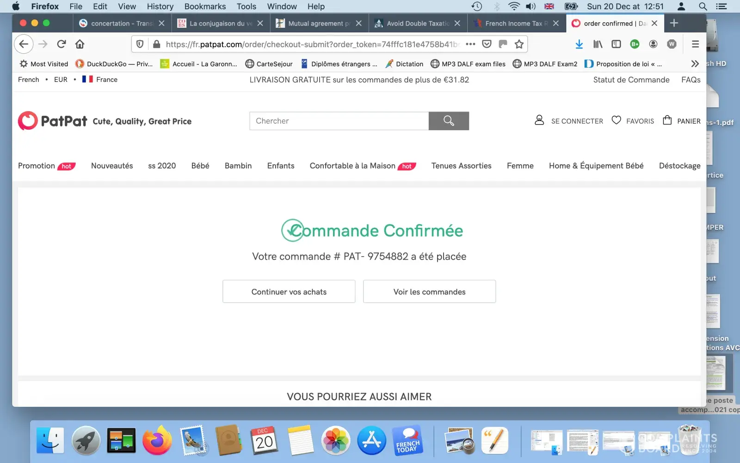The width and height of the screenshot is (740, 463).
Task: Open Calendar in the Dock
Action: 264,440
